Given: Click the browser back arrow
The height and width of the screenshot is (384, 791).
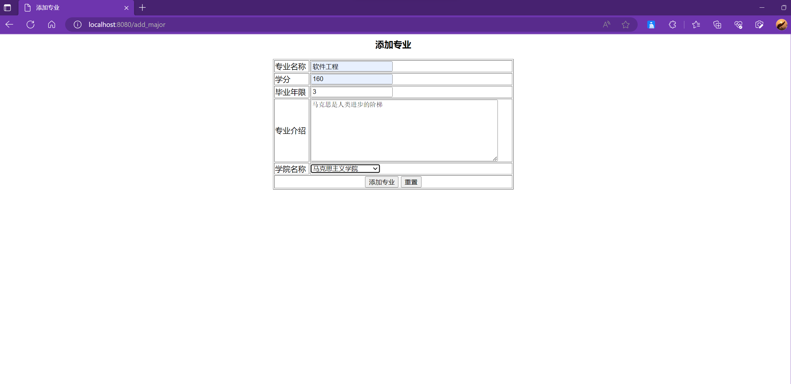Looking at the screenshot, I should [9, 24].
